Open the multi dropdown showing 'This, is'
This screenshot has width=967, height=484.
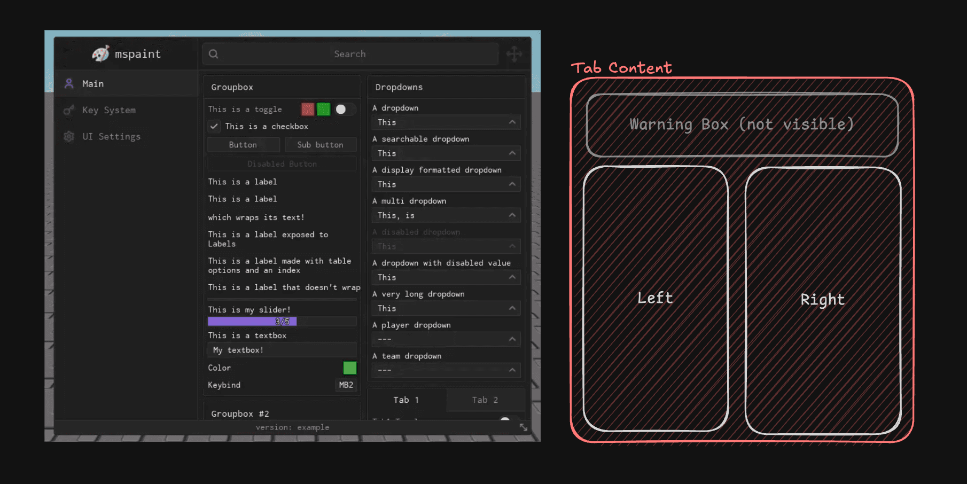pyautogui.click(x=446, y=215)
